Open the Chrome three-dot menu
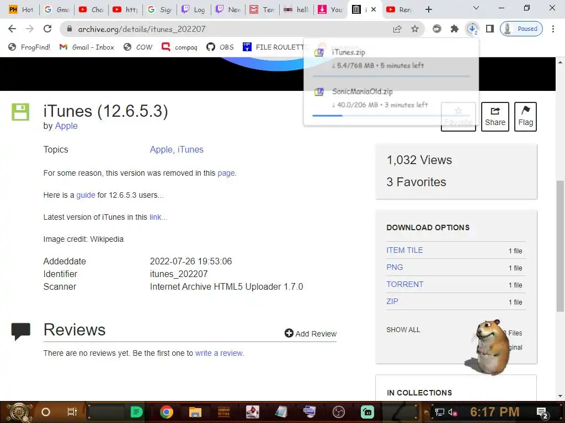The image size is (565, 423). tap(553, 29)
